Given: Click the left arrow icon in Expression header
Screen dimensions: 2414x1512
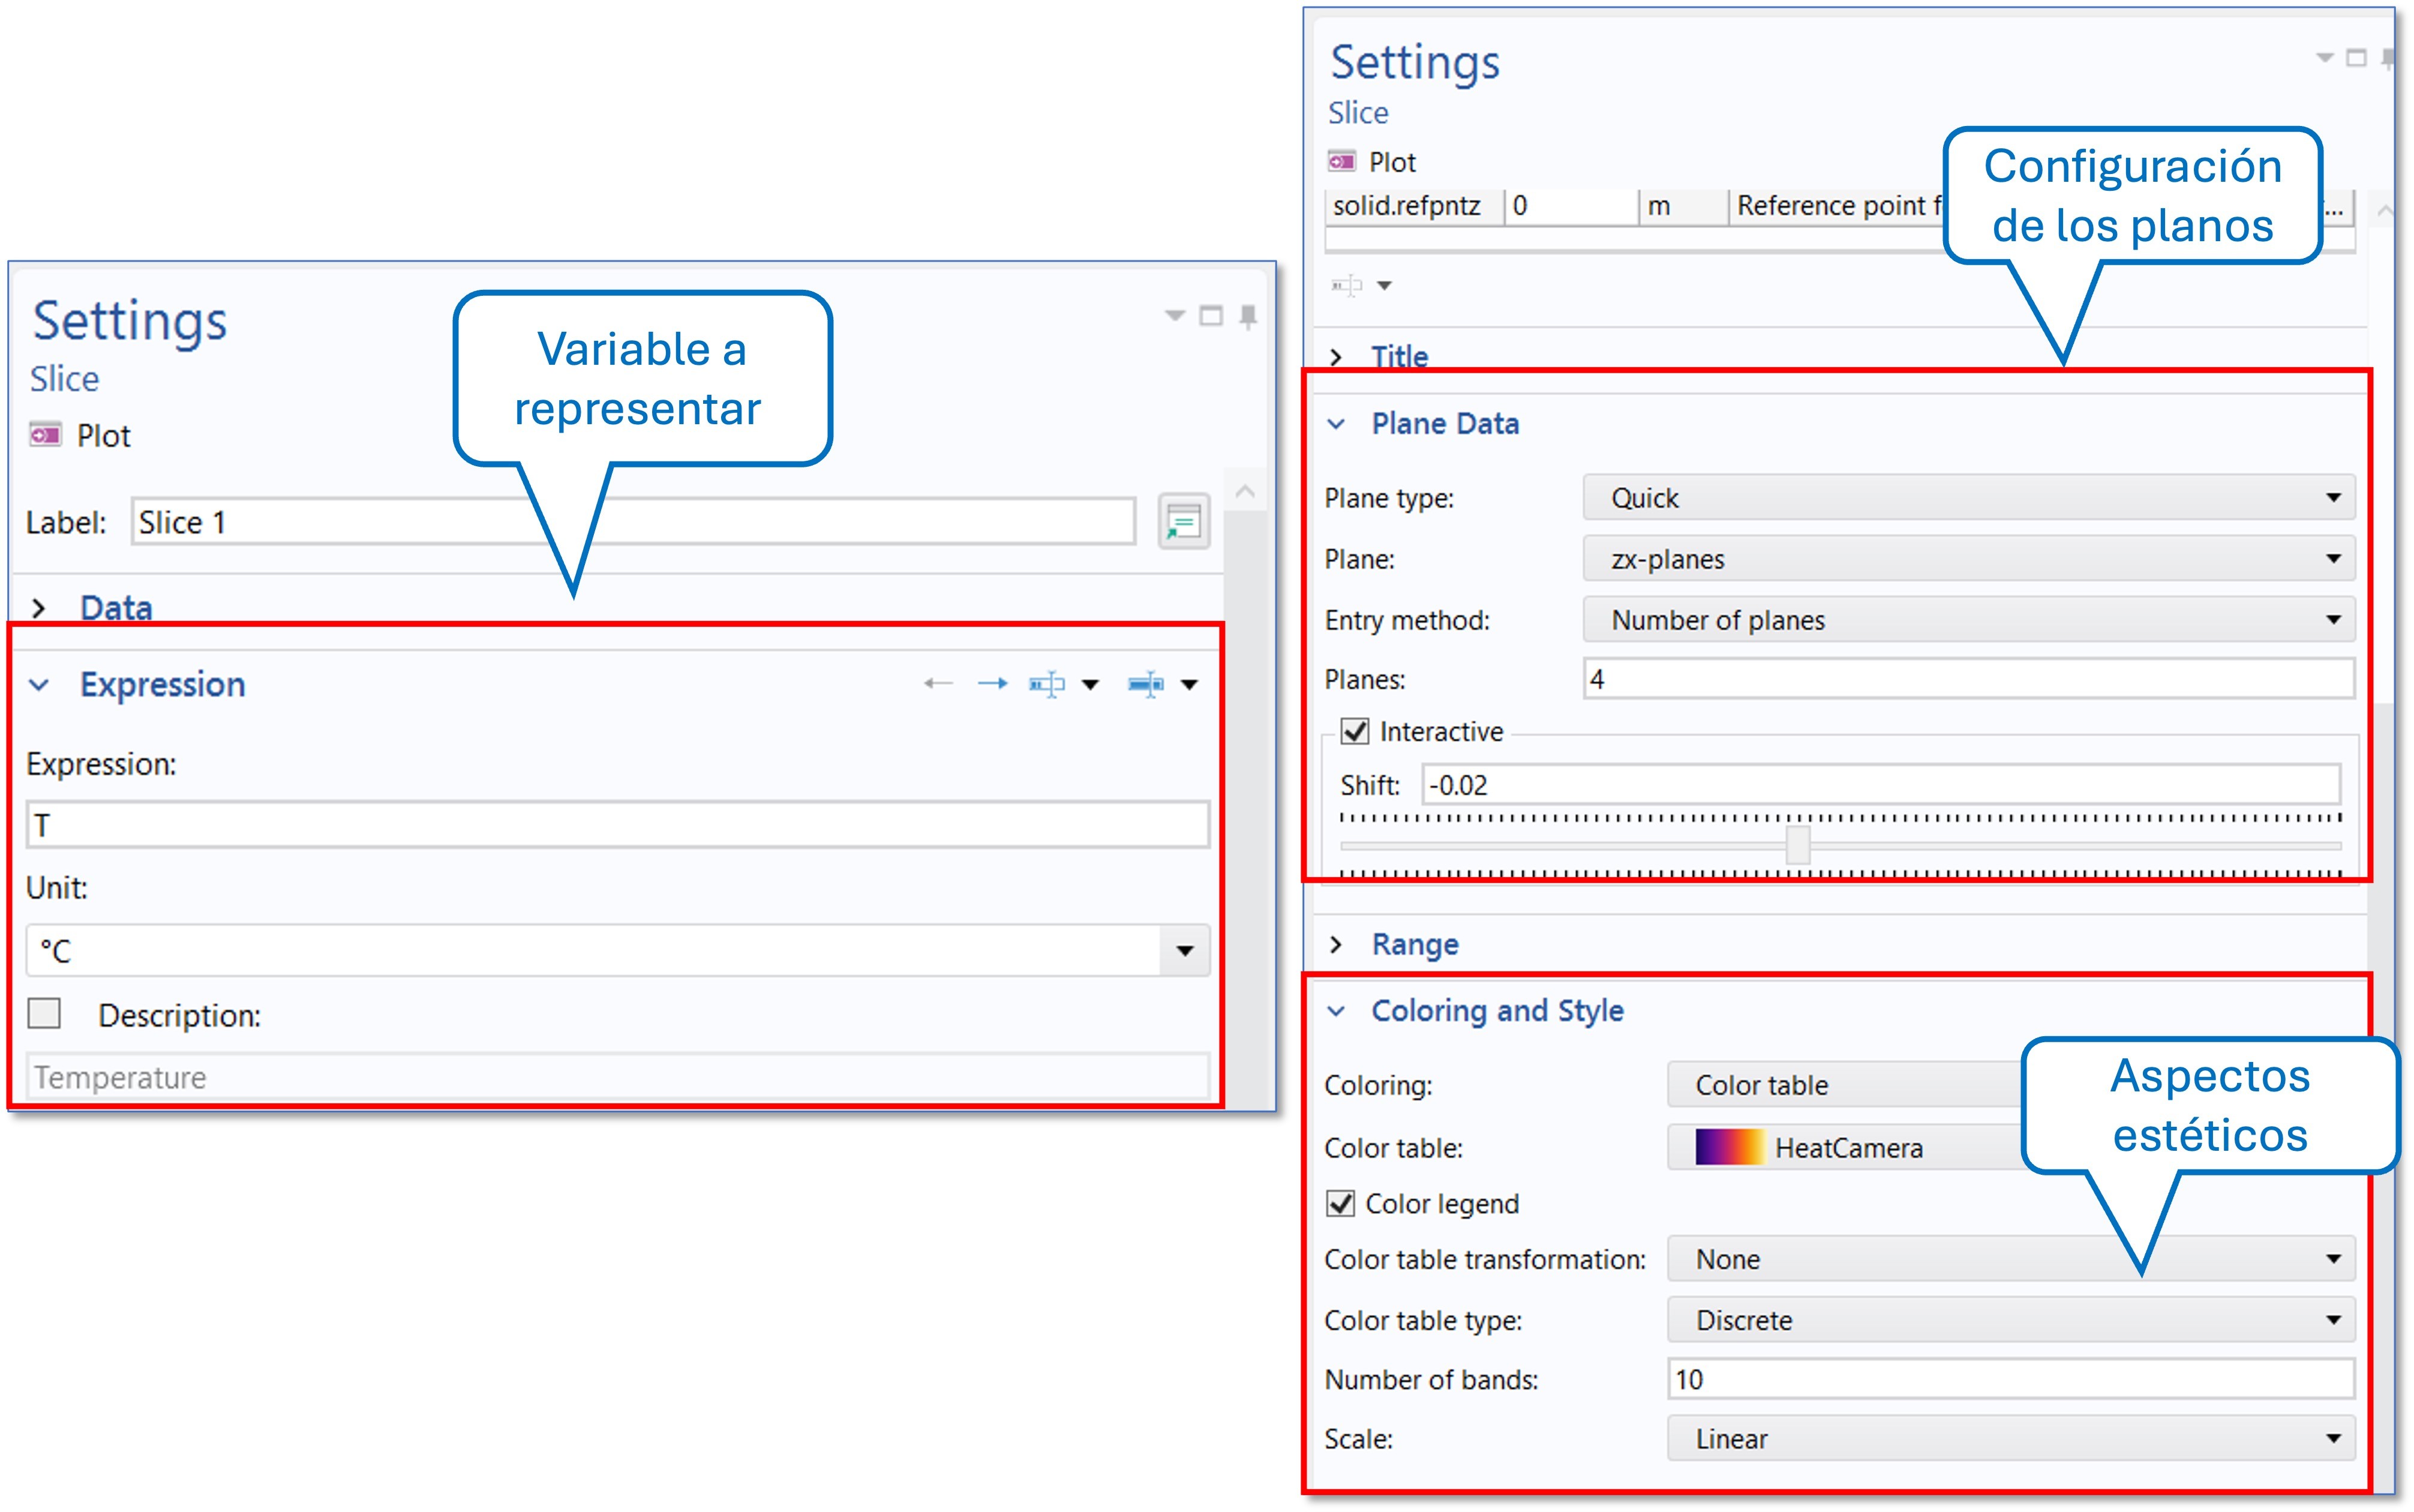Looking at the screenshot, I should 938,684.
